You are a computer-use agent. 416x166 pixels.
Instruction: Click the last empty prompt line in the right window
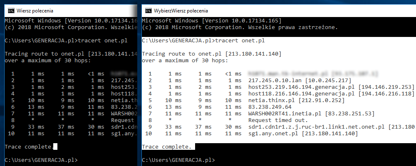click(178, 160)
